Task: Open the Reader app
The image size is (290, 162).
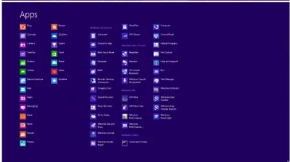Action: 58,27
